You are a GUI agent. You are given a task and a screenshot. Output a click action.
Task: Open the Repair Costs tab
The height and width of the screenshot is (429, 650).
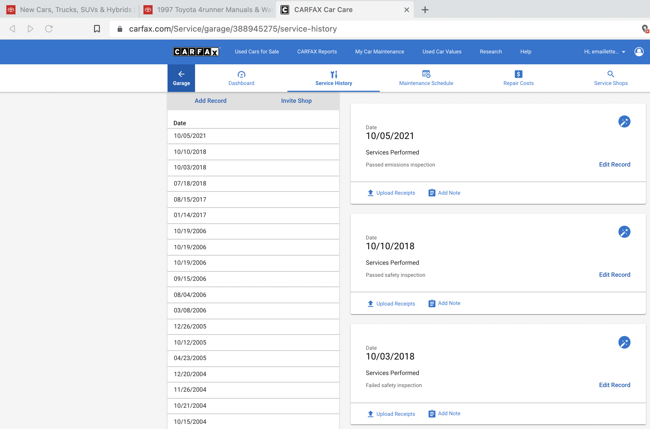tap(518, 78)
